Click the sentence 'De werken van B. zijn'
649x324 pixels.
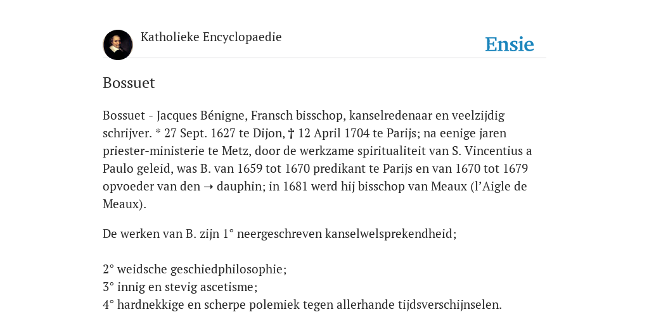pos(162,234)
